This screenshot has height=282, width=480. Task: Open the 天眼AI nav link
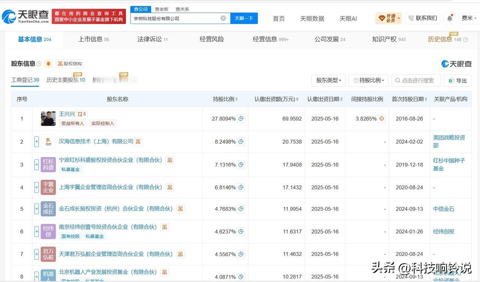[348, 18]
